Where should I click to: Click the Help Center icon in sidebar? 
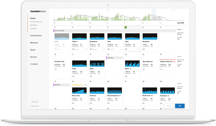(x=30, y=106)
